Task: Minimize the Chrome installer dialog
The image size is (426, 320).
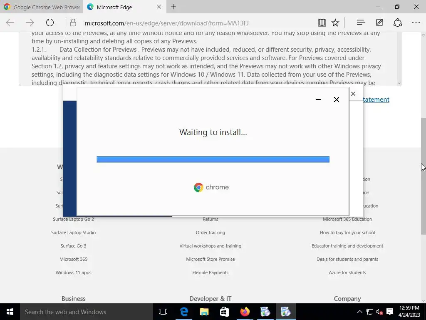Action: point(318,100)
